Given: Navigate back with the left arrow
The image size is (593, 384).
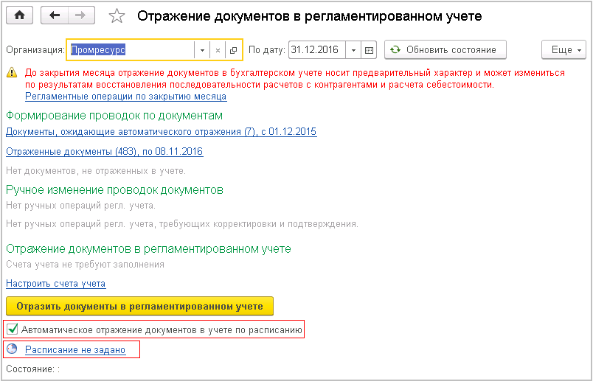Looking at the screenshot, I should [x=55, y=15].
